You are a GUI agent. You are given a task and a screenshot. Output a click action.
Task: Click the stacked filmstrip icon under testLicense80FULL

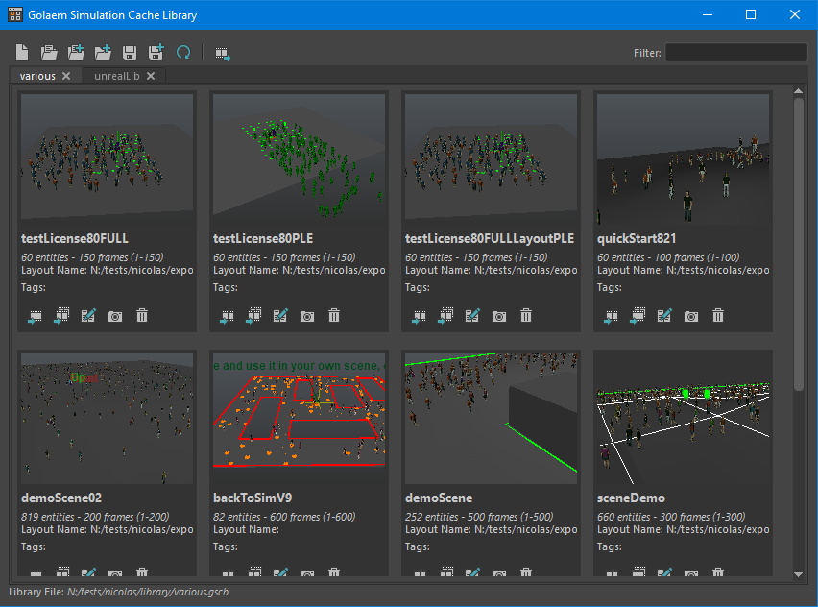[x=61, y=315]
